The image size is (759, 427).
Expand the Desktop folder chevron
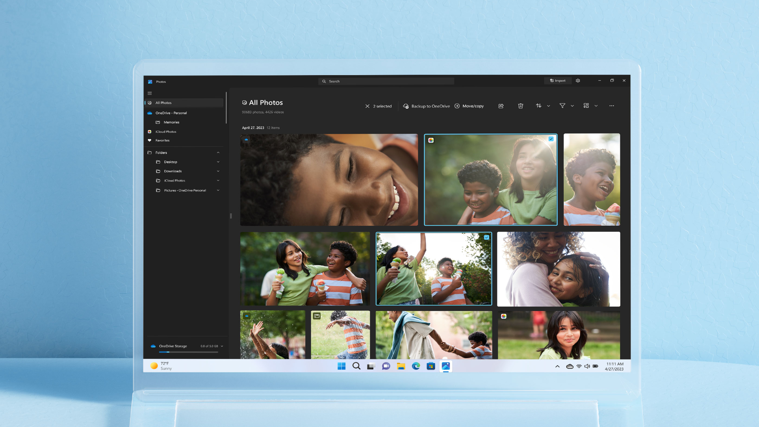pyautogui.click(x=218, y=162)
